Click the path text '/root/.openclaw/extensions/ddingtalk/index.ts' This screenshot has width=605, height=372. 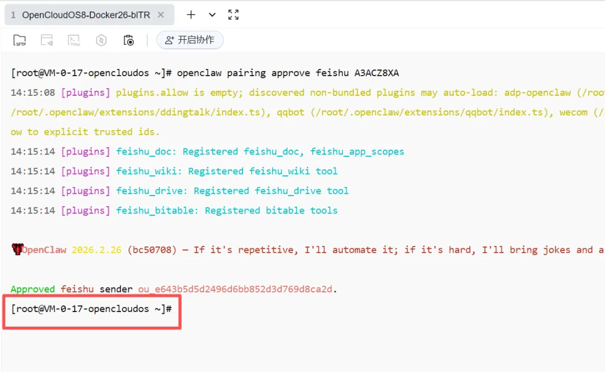point(136,112)
